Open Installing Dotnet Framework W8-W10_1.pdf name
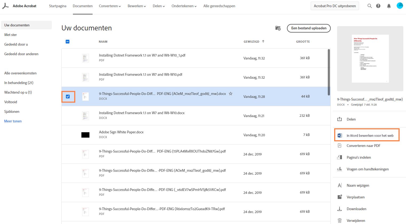The width and height of the screenshot is (406, 224). coord(142,55)
